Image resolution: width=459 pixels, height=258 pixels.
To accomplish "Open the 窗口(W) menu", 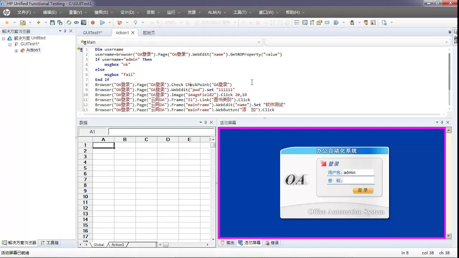I will click(x=266, y=13).
